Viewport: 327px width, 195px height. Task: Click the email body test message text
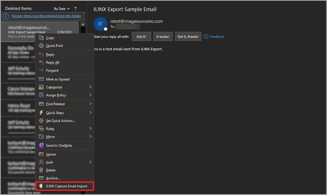128,49
